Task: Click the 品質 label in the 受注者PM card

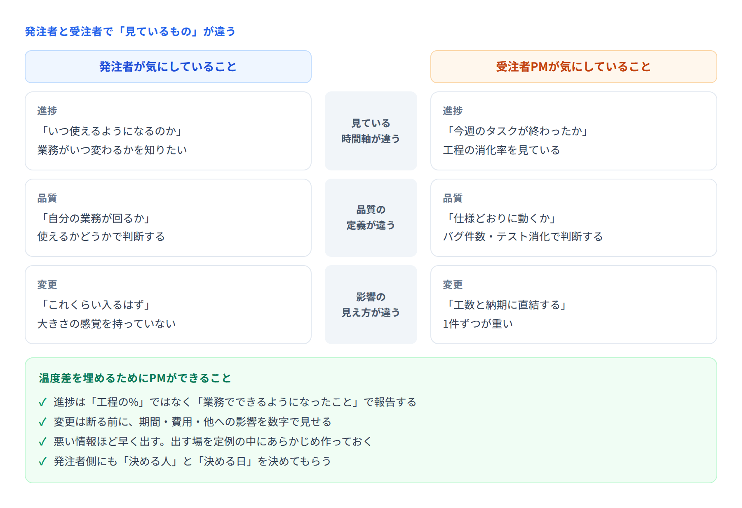Action: click(x=453, y=198)
